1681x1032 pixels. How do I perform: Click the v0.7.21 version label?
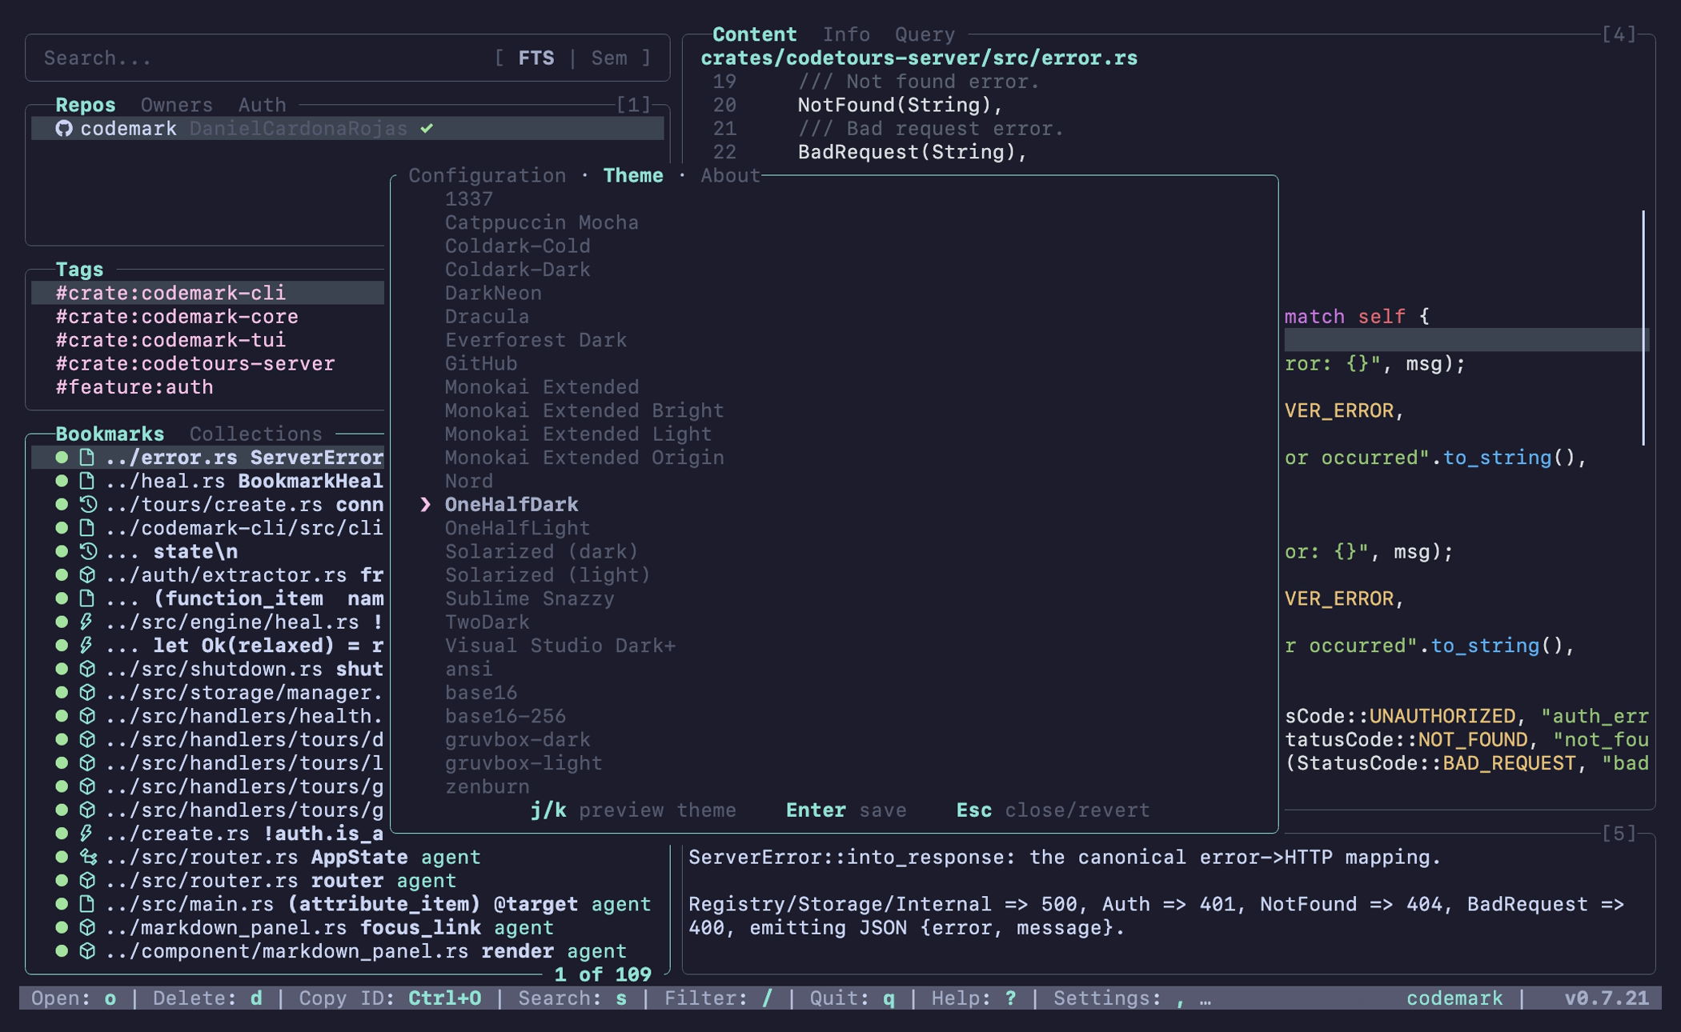point(1607,998)
